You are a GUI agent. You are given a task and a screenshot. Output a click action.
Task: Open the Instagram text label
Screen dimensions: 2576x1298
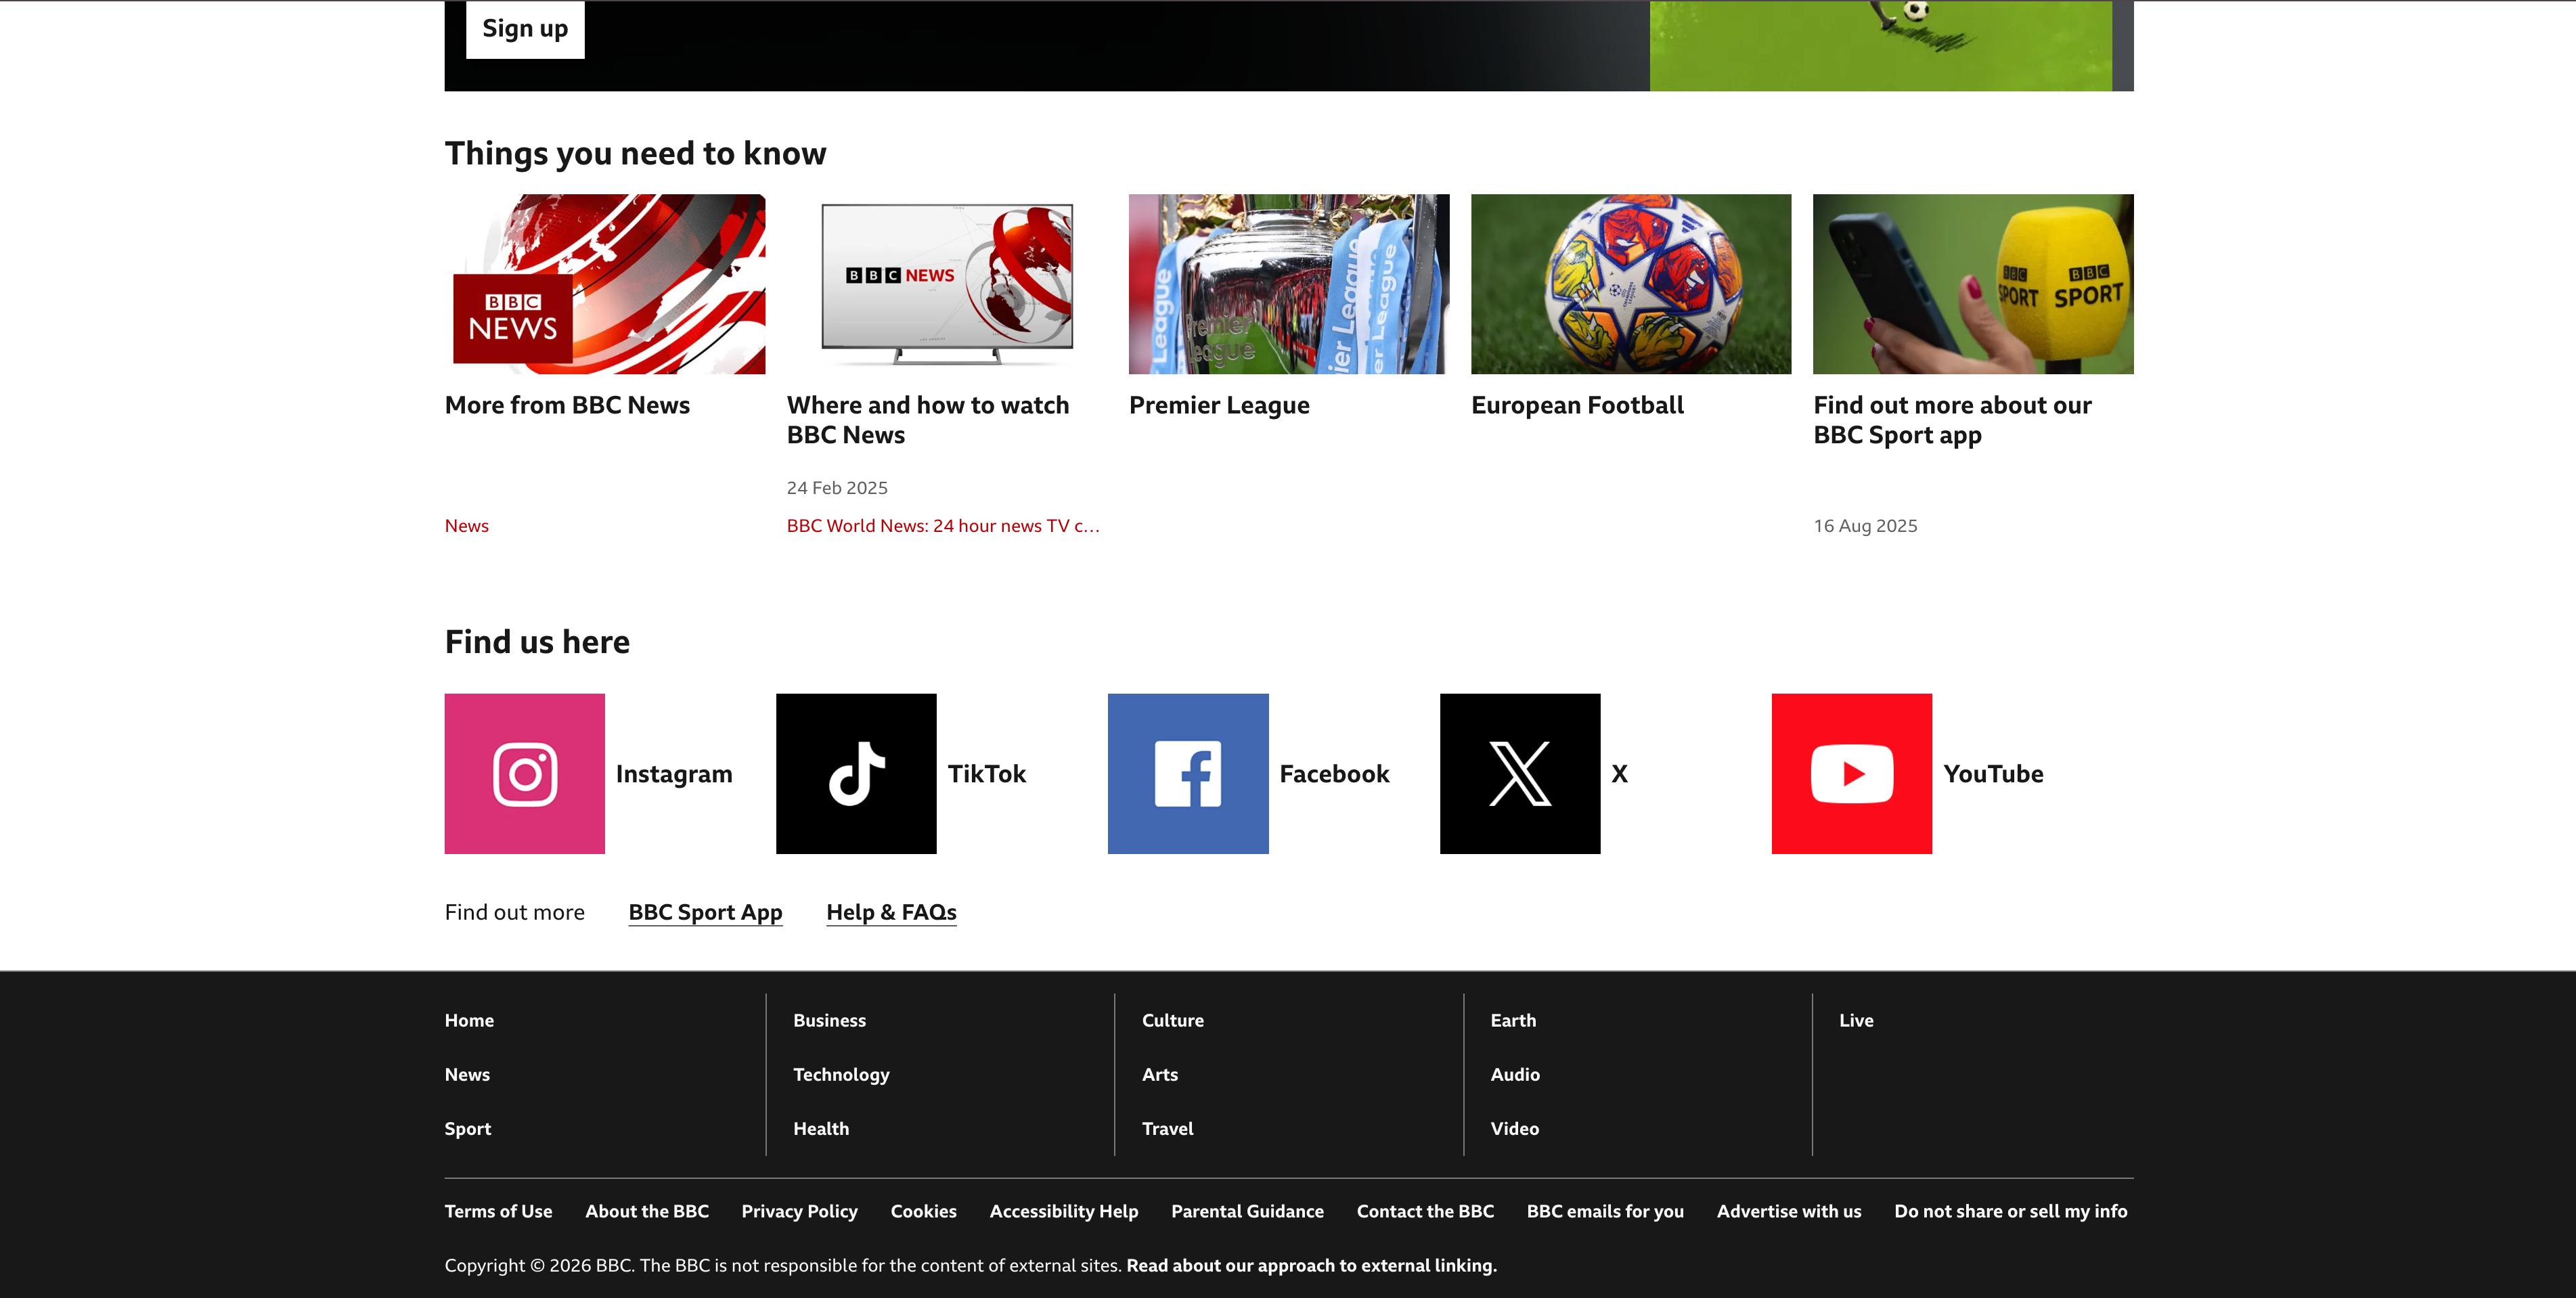coord(674,774)
